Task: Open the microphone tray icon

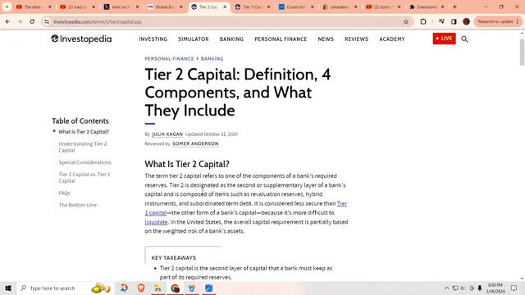Action: point(479,288)
